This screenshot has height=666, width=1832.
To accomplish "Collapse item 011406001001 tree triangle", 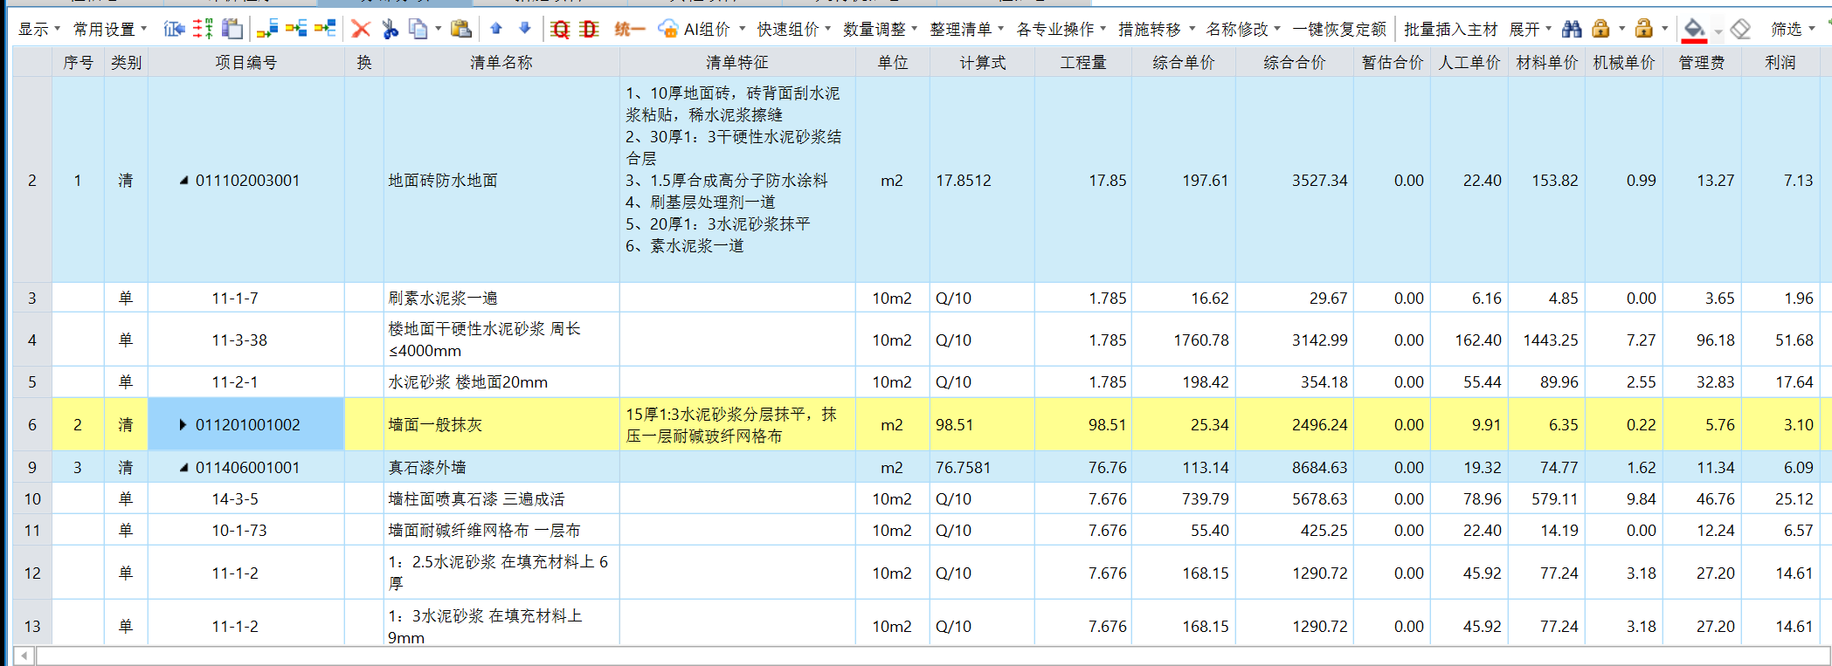I will (x=183, y=467).
